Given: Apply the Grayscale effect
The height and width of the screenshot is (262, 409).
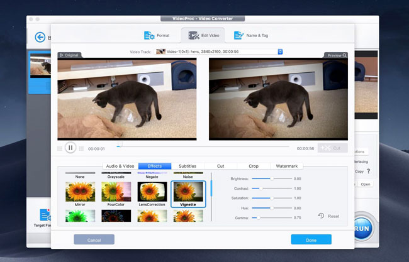Looking at the screenshot, I should pos(116,175).
